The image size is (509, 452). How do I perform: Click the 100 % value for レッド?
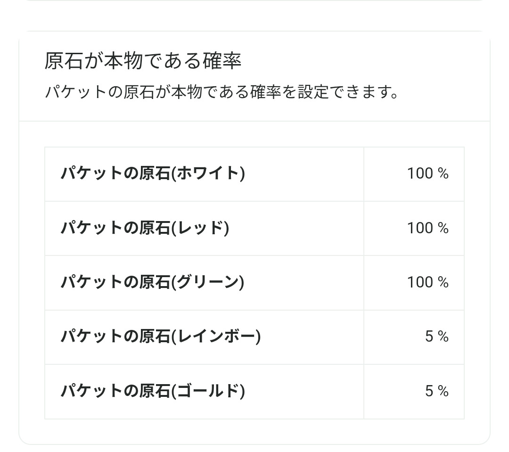[x=427, y=228]
